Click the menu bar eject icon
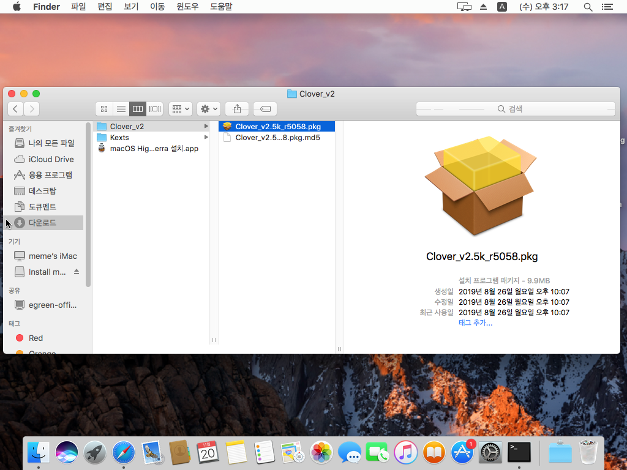 484,7
